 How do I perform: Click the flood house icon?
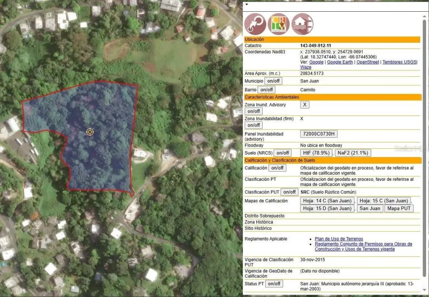tap(302, 24)
